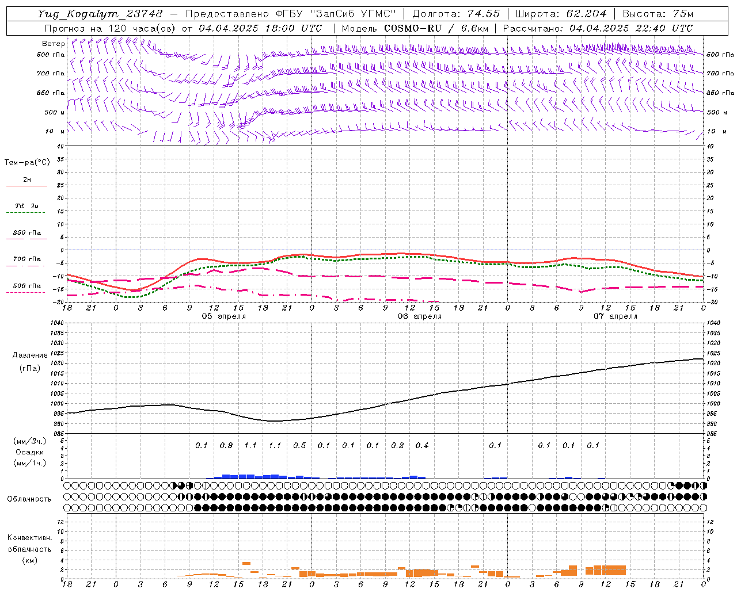
Task: Click the 0.4 precipitation amount
Action: click(422, 445)
